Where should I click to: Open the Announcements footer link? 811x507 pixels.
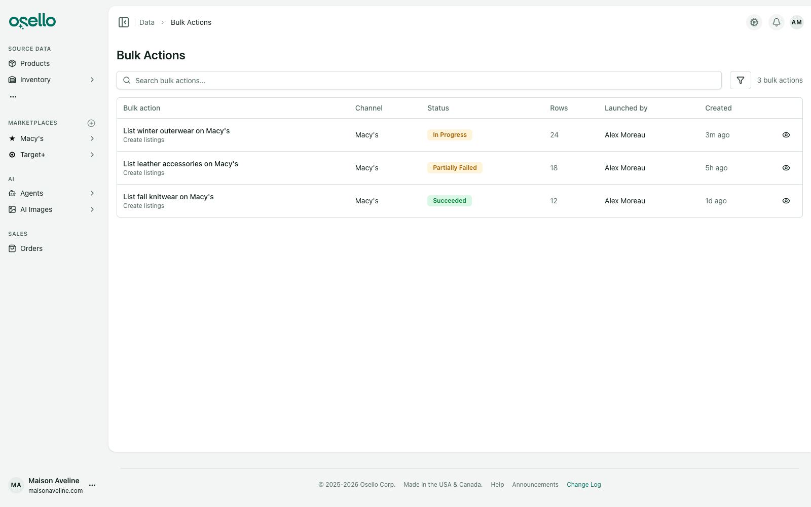(x=535, y=485)
